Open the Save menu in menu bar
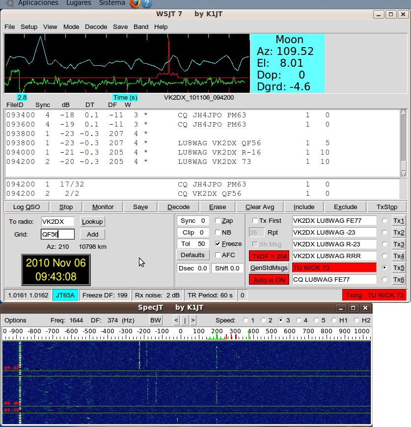 click(x=120, y=27)
